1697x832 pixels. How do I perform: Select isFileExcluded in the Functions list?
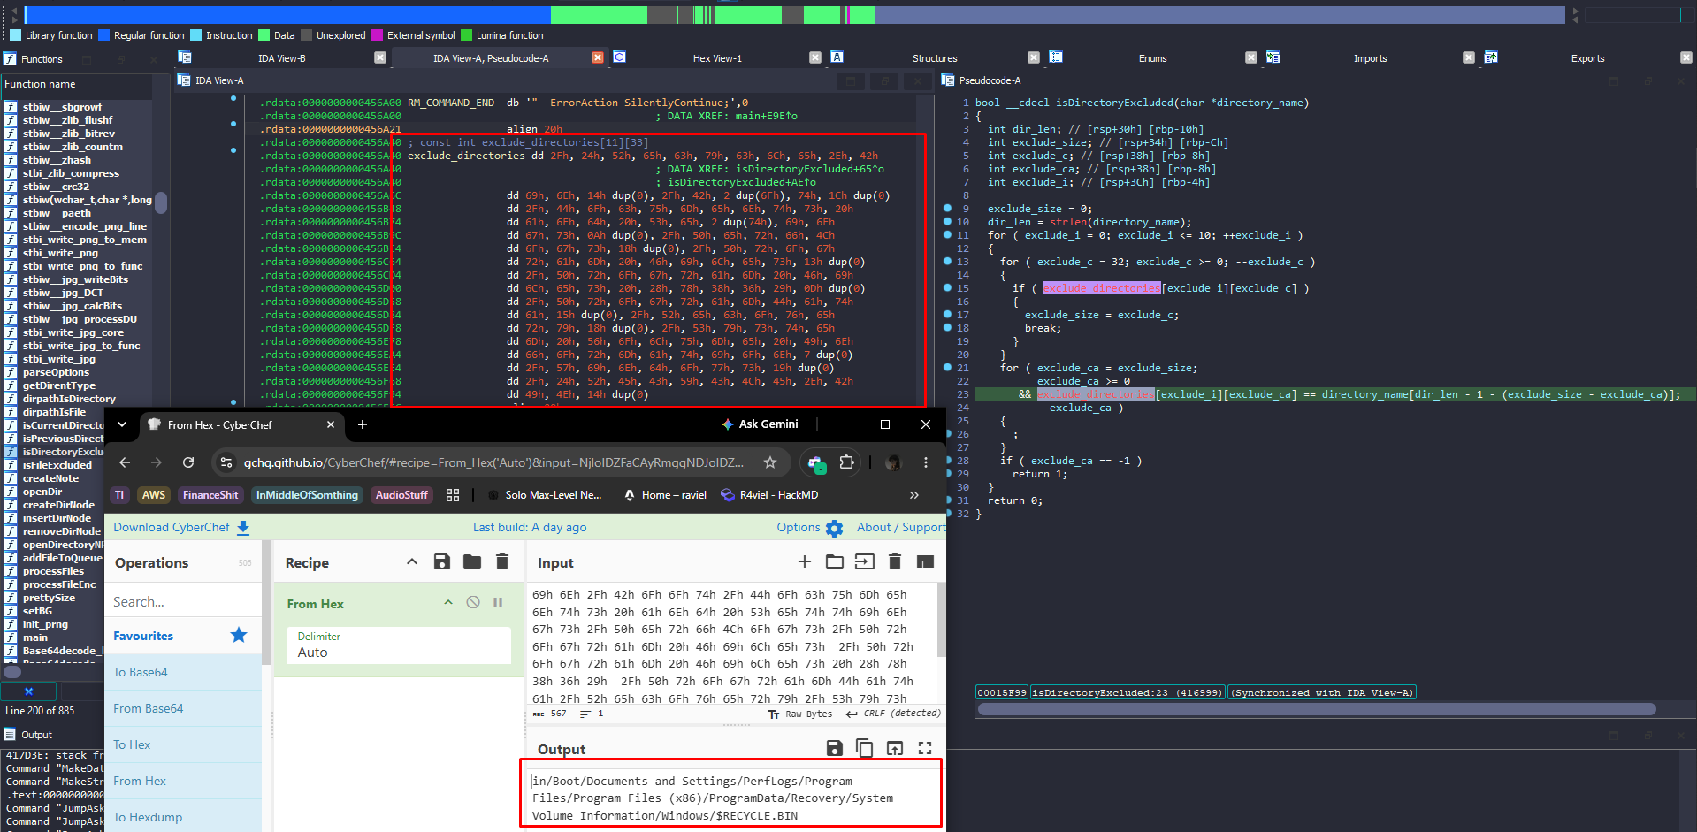pyautogui.click(x=57, y=465)
